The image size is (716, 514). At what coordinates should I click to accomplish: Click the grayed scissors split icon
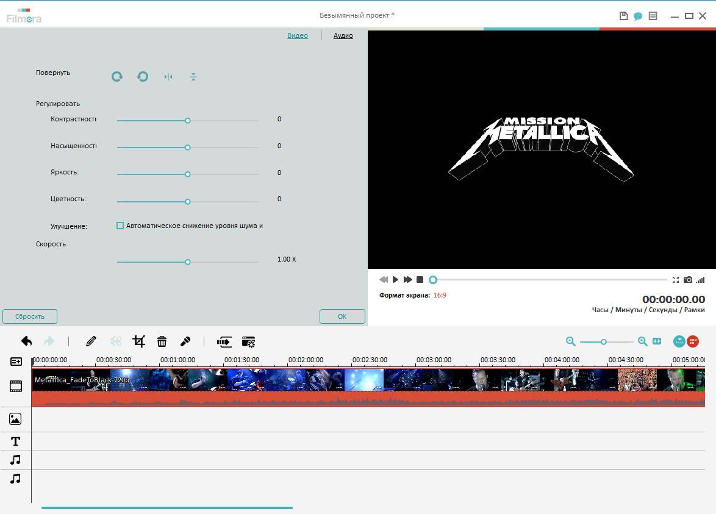[115, 341]
